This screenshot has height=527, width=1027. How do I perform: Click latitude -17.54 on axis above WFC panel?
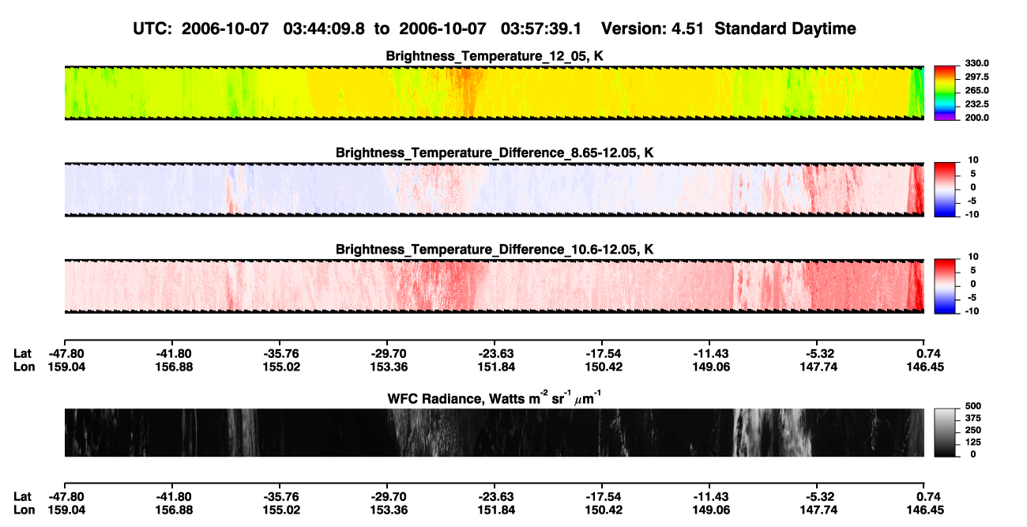tap(602, 353)
